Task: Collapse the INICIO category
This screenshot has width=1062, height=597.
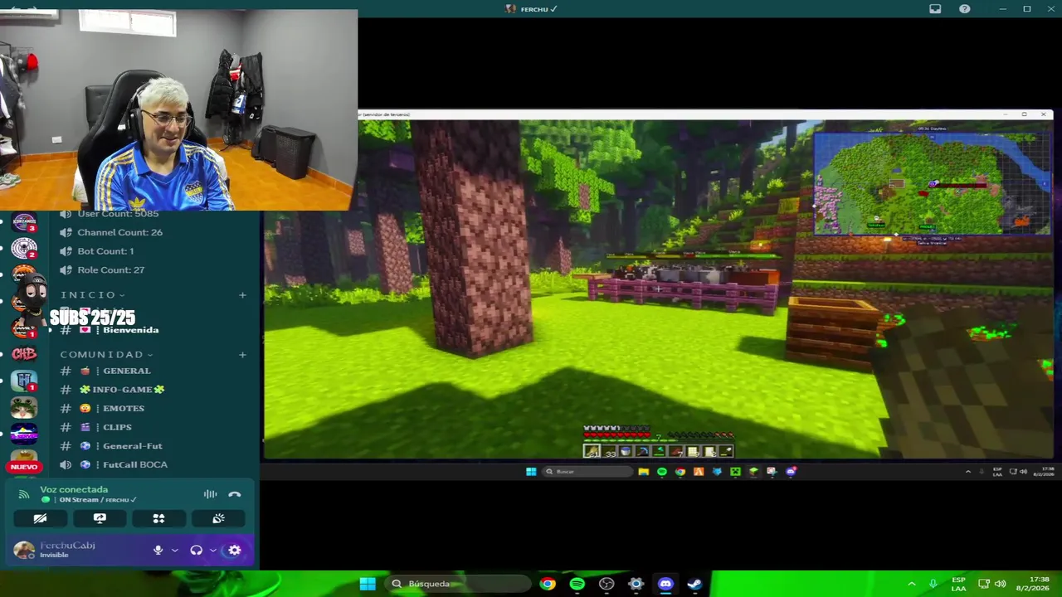Action: (93, 295)
